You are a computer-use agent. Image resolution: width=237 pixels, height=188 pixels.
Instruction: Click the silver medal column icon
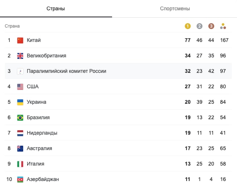tap(199, 26)
